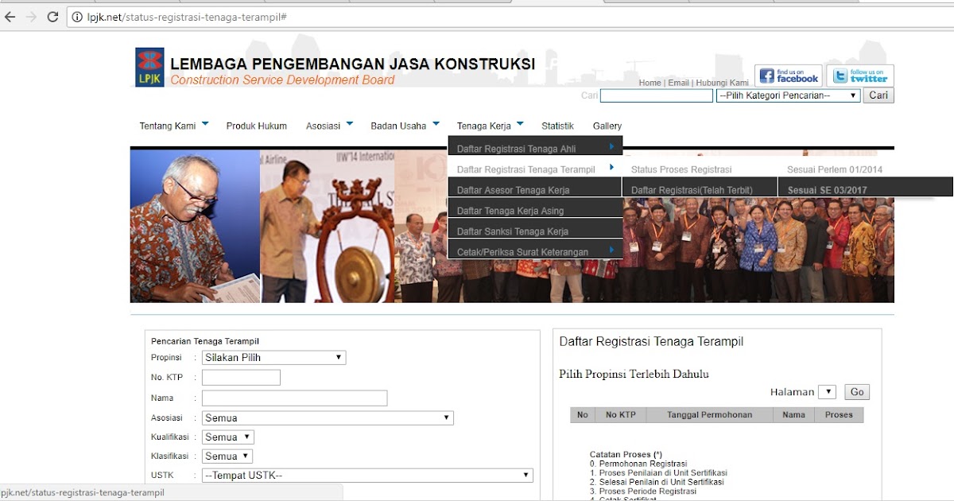Open the Produk Hukum menu
This screenshot has height=501, width=954.
[256, 126]
